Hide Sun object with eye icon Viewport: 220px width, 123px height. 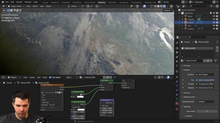(x=214, y=26)
